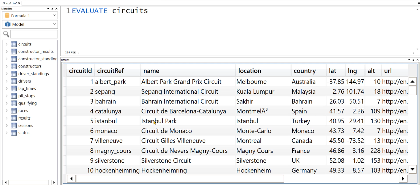420x185 pixels.
Task: Select the qualifying table label
Action: pos(27,103)
